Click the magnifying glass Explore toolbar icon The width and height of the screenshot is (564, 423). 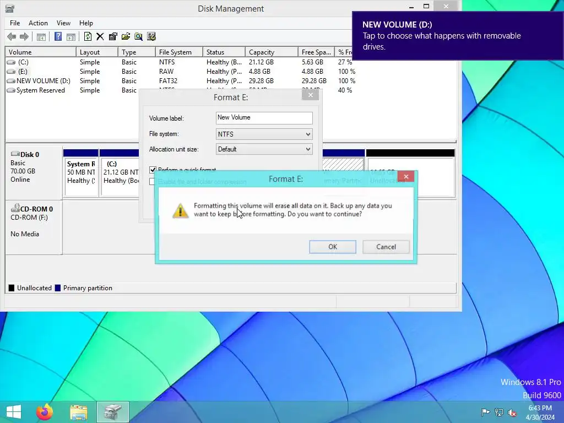pos(138,36)
